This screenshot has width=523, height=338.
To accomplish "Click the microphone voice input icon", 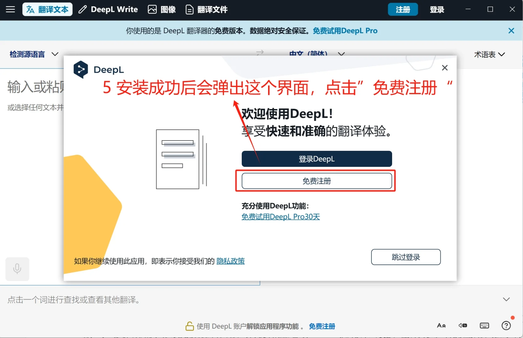I will click(x=17, y=269).
